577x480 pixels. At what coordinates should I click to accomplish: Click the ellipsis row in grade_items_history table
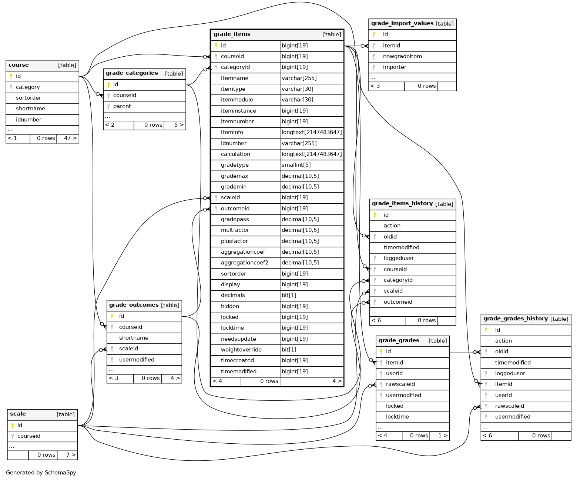click(x=413, y=312)
